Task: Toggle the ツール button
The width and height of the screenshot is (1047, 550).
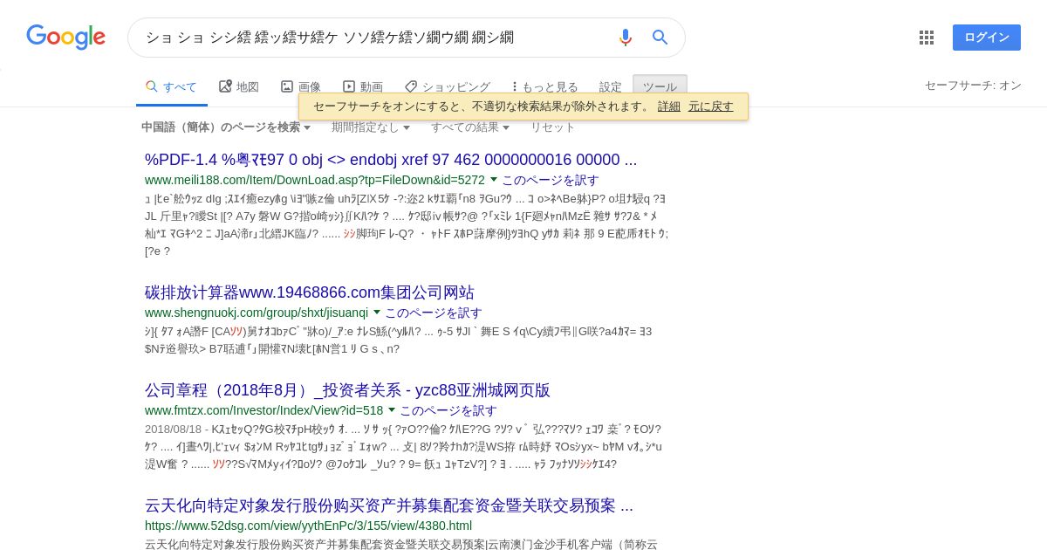Action: pos(660,86)
